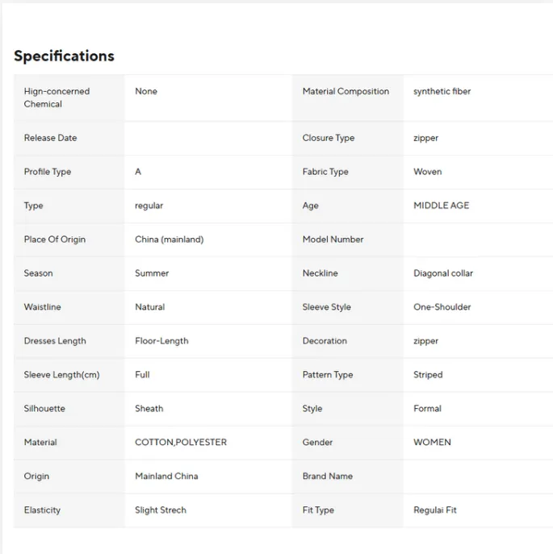Click the 'Floor-Length' dress length value

click(x=161, y=341)
